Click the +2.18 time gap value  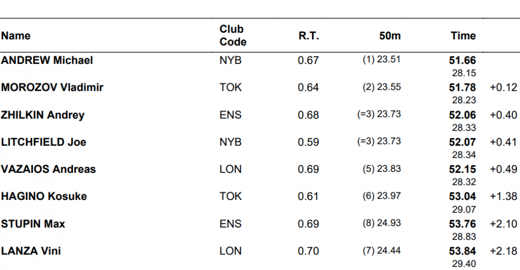[x=503, y=251]
